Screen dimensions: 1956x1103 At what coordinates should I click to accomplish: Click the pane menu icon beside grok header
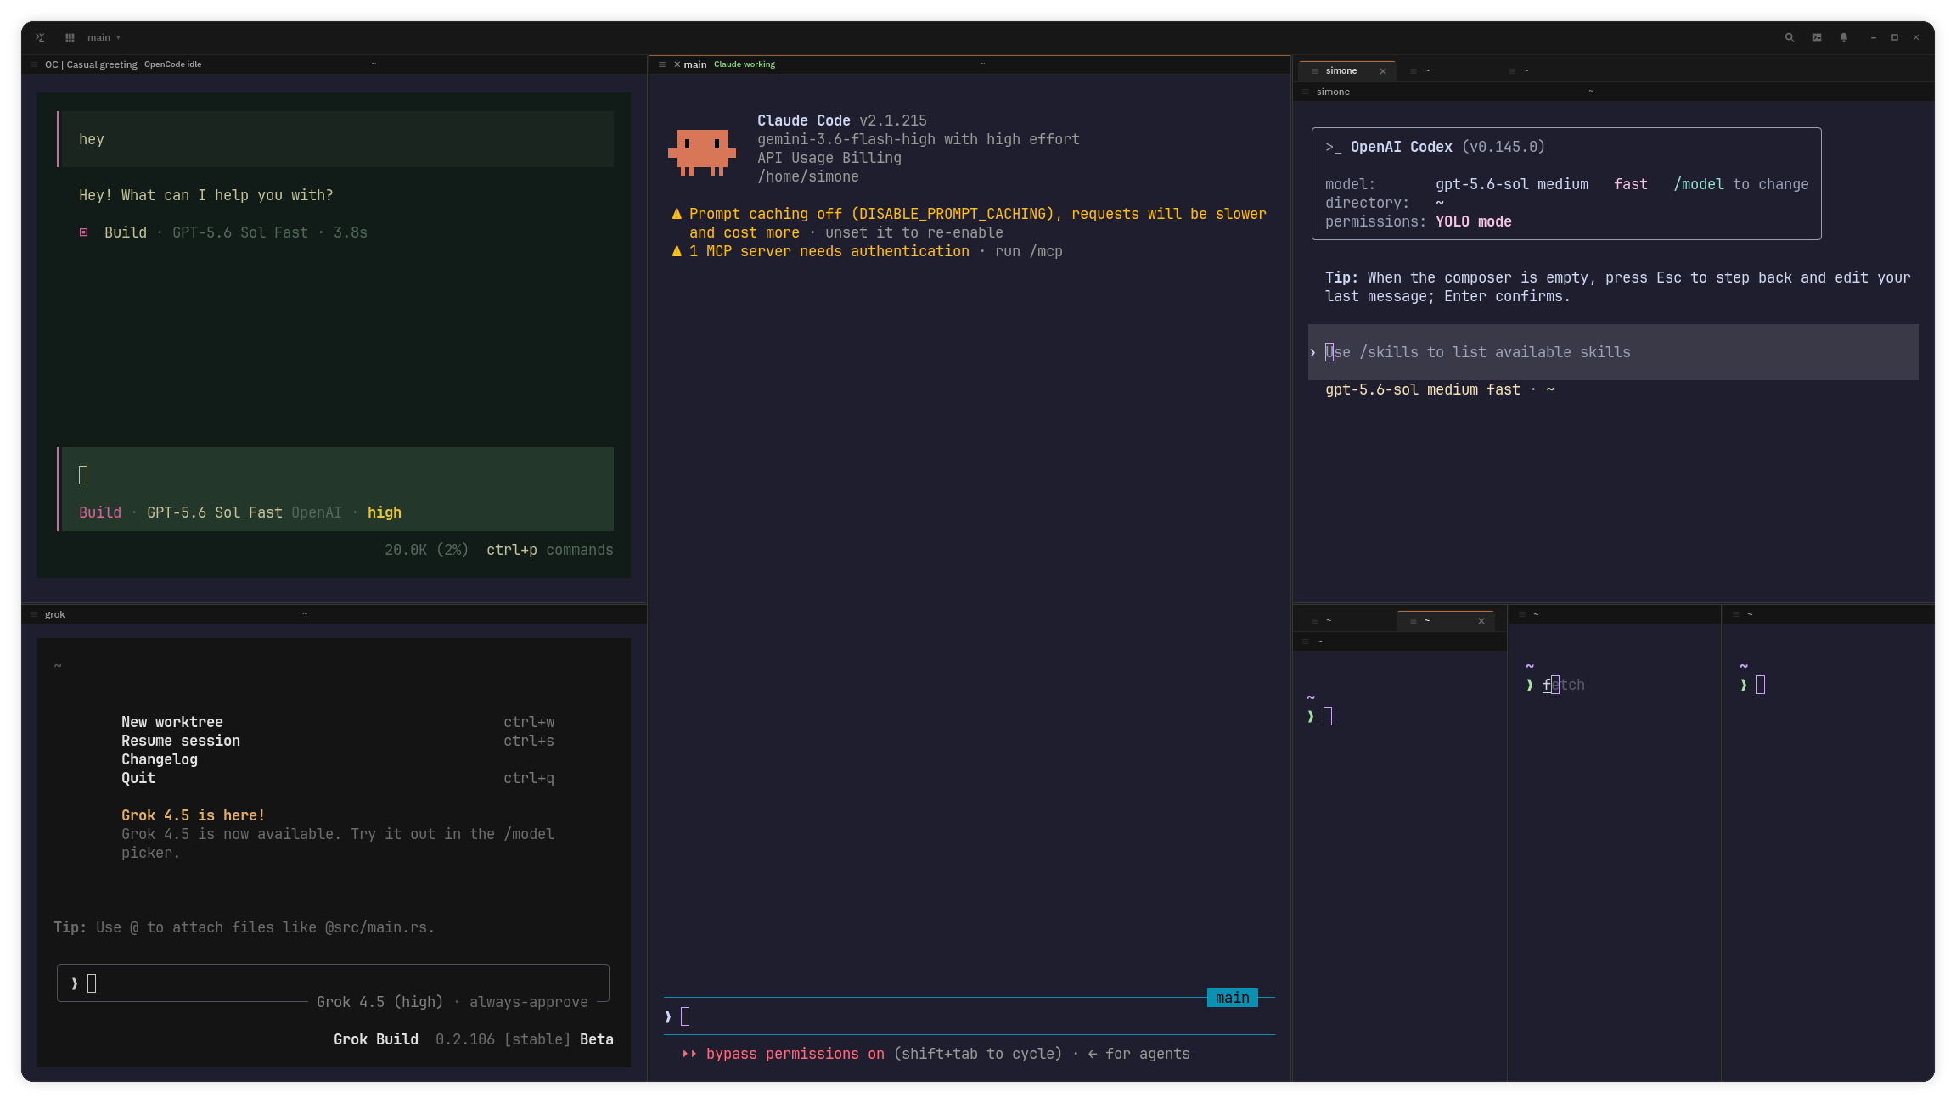point(34,614)
